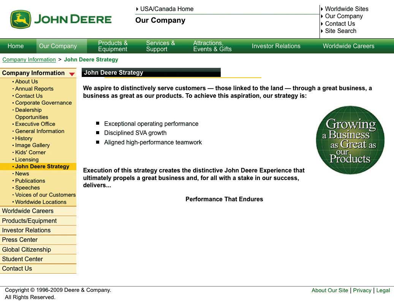Click the Growing a Business globe image

coord(350,140)
